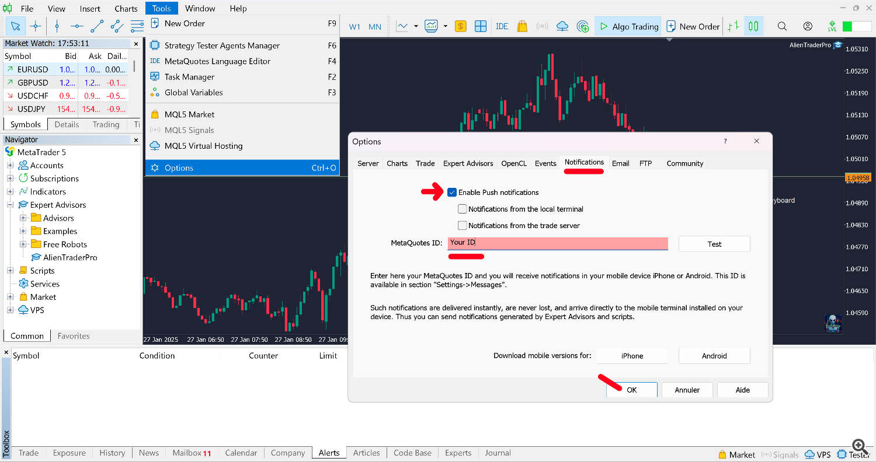This screenshot has width=876, height=462.
Task: Choose Task Manager from Tools menu
Action: tap(242, 77)
